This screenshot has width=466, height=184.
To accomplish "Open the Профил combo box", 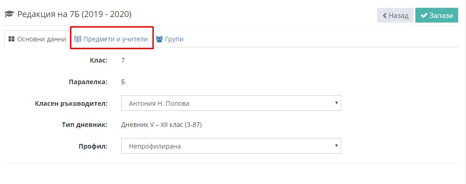I will [231, 146].
